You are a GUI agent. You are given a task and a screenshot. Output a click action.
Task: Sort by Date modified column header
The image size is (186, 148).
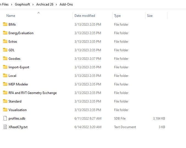click(x=85, y=16)
